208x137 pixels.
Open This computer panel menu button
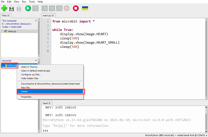36,20
